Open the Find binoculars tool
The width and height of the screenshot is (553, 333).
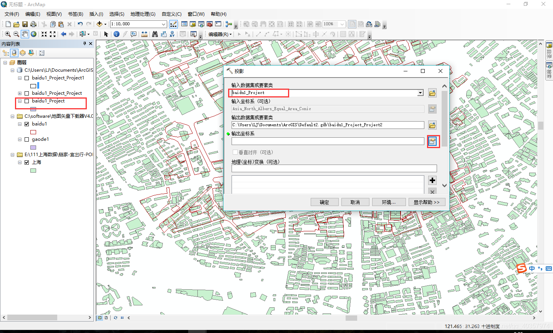(x=155, y=34)
